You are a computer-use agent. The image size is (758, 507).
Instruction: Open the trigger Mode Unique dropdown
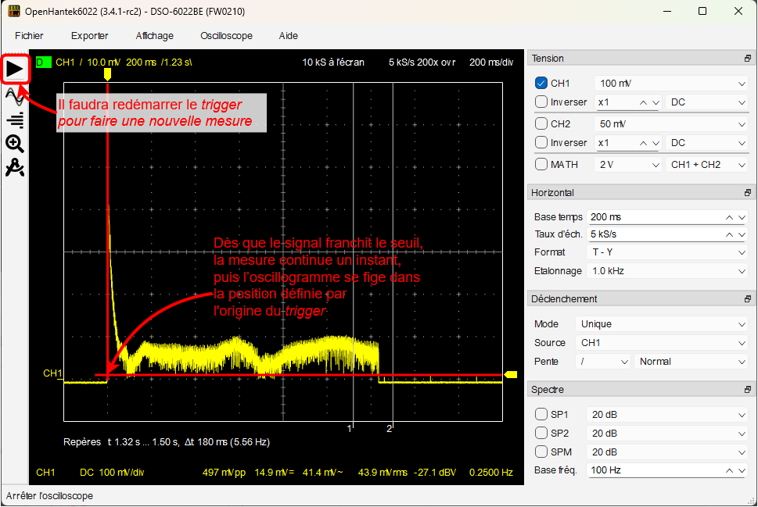point(662,324)
